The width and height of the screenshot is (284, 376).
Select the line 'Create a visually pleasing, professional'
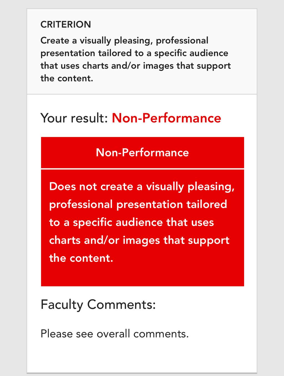pos(124,41)
